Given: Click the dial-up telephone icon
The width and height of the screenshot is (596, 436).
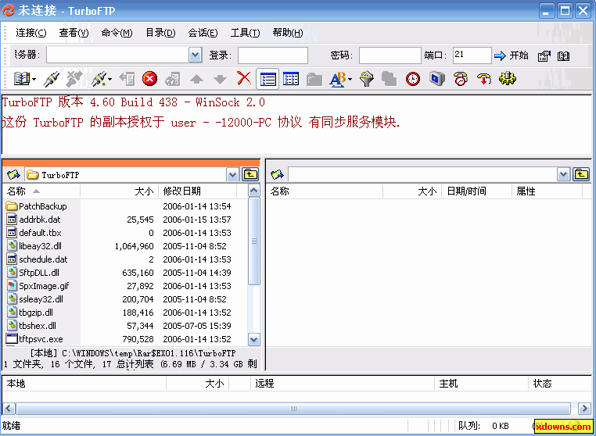Looking at the screenshot, I should (x=461, y=79).
